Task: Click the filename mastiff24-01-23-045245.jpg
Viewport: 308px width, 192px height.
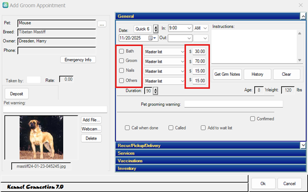Action: [x=41, y=166]
